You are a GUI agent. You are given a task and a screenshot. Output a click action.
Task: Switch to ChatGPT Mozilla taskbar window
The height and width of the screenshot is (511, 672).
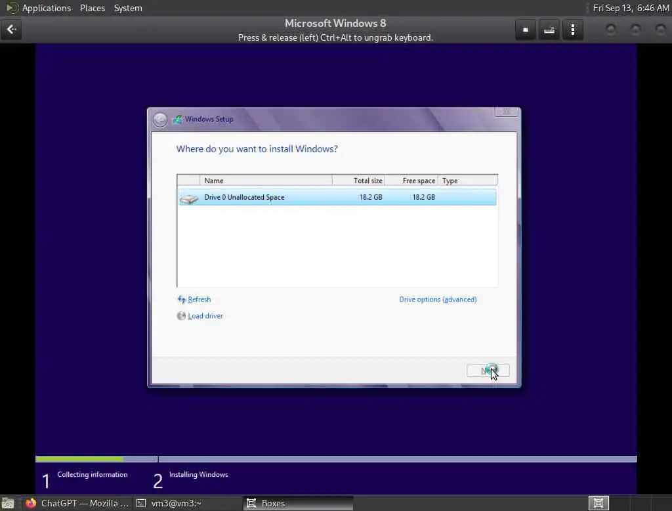[x=76, y=503]
